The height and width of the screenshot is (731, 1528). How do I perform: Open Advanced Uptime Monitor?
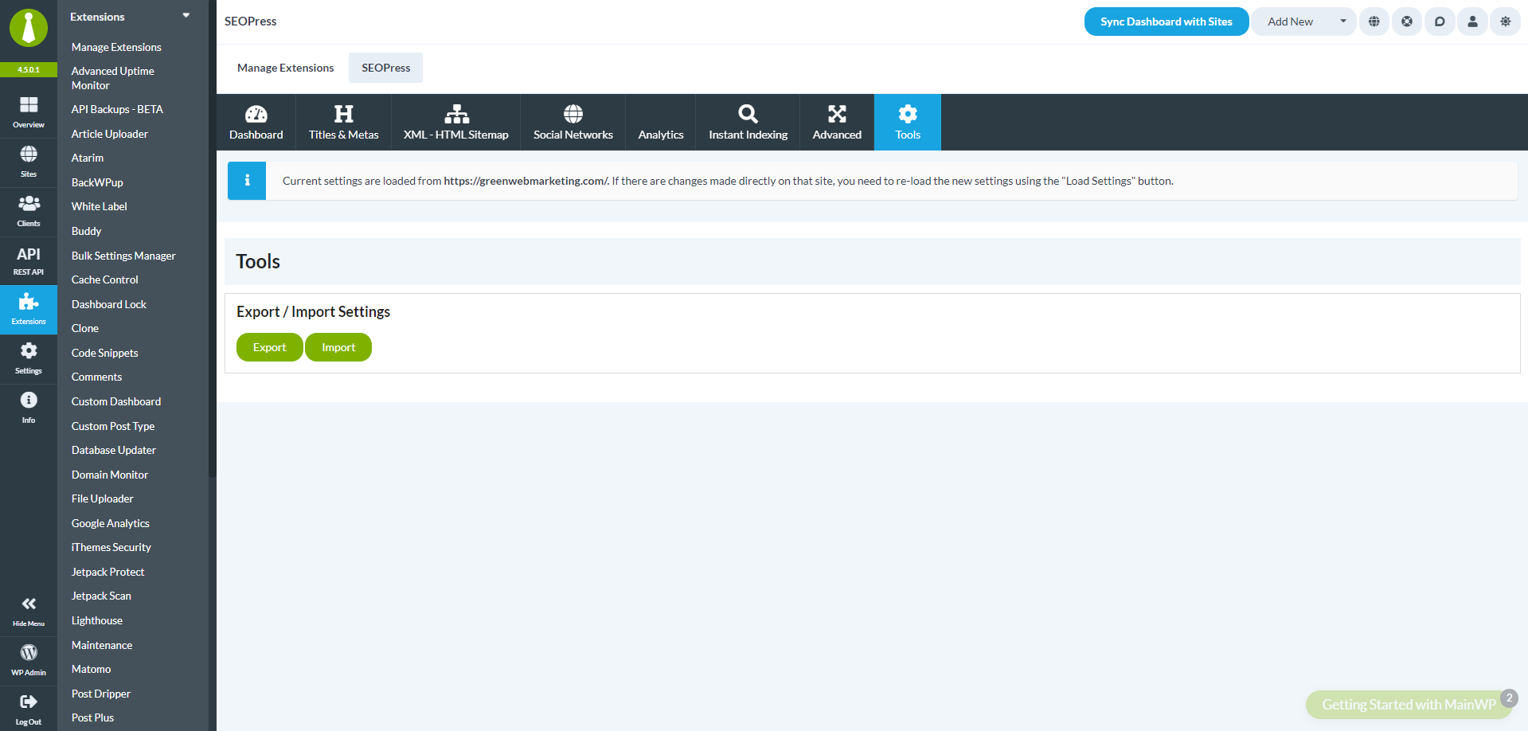click(113, 78)
